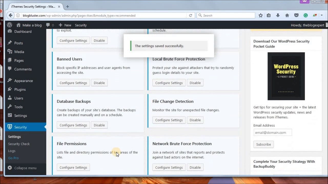This screenshot has height=184, width=328.
Task: Bookmark this page with star icon
Action: click(x=261, y=15)
